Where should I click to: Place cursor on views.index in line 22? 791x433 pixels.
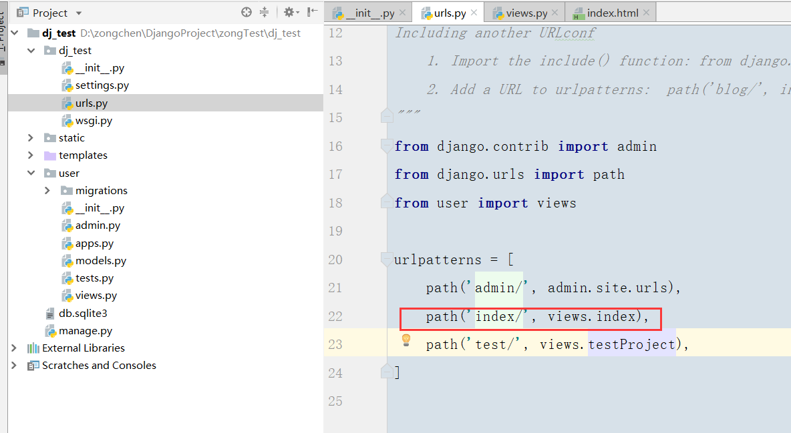(591, 316)
